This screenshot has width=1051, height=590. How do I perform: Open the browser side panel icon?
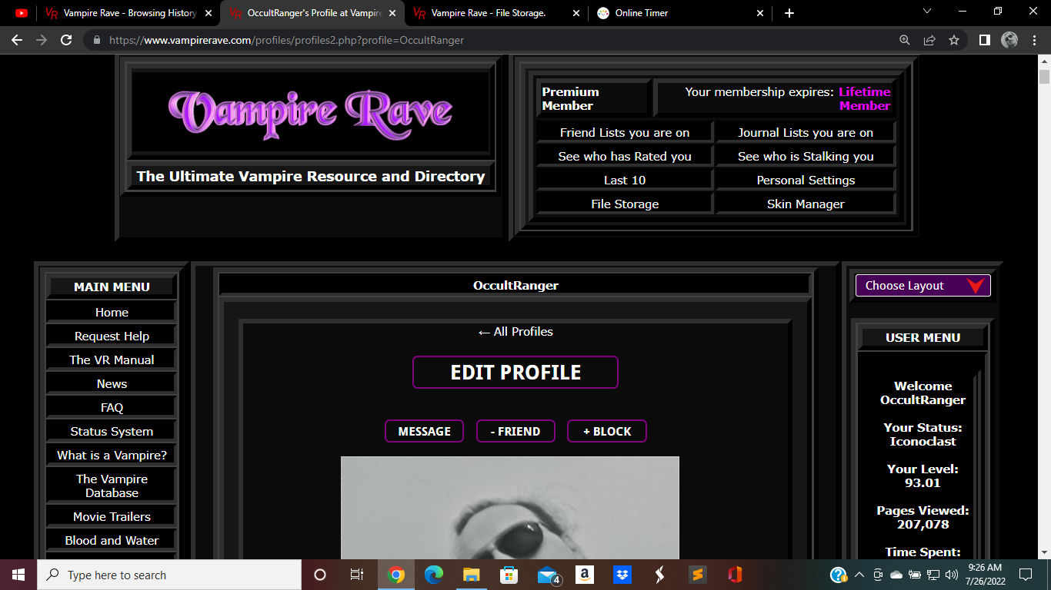coord(984,40)
